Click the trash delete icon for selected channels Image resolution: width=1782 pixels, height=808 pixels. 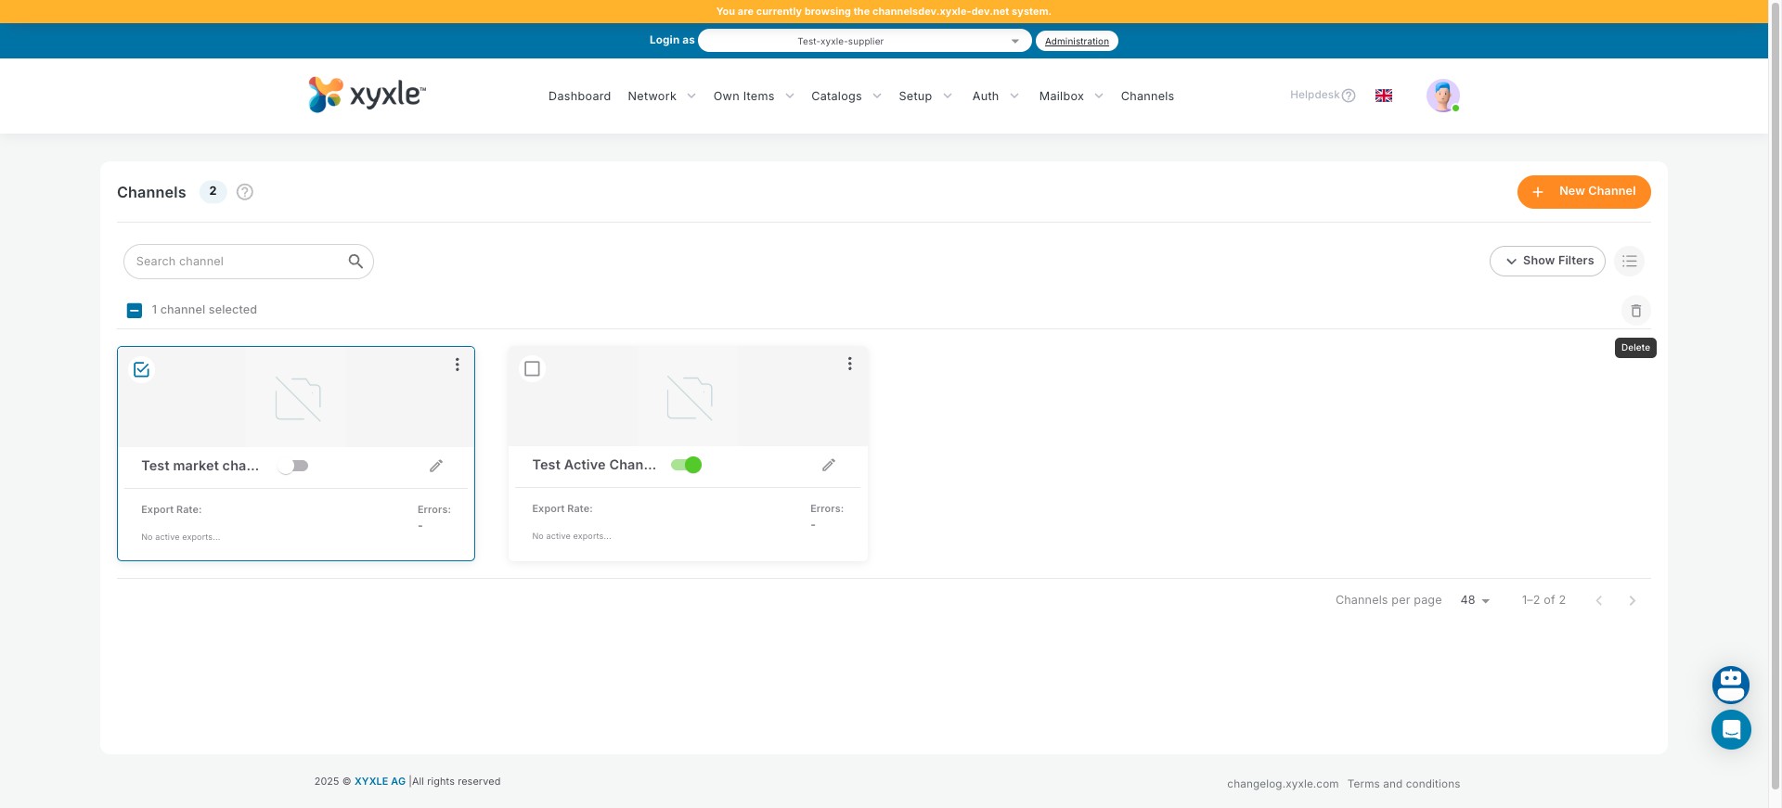click(1635, 311)
